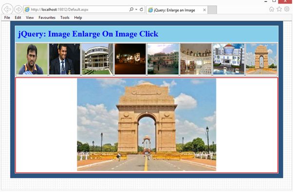Screen dimensions: 293x192
Task: Maximize the browser window
Action: click(x=274, y=1)
